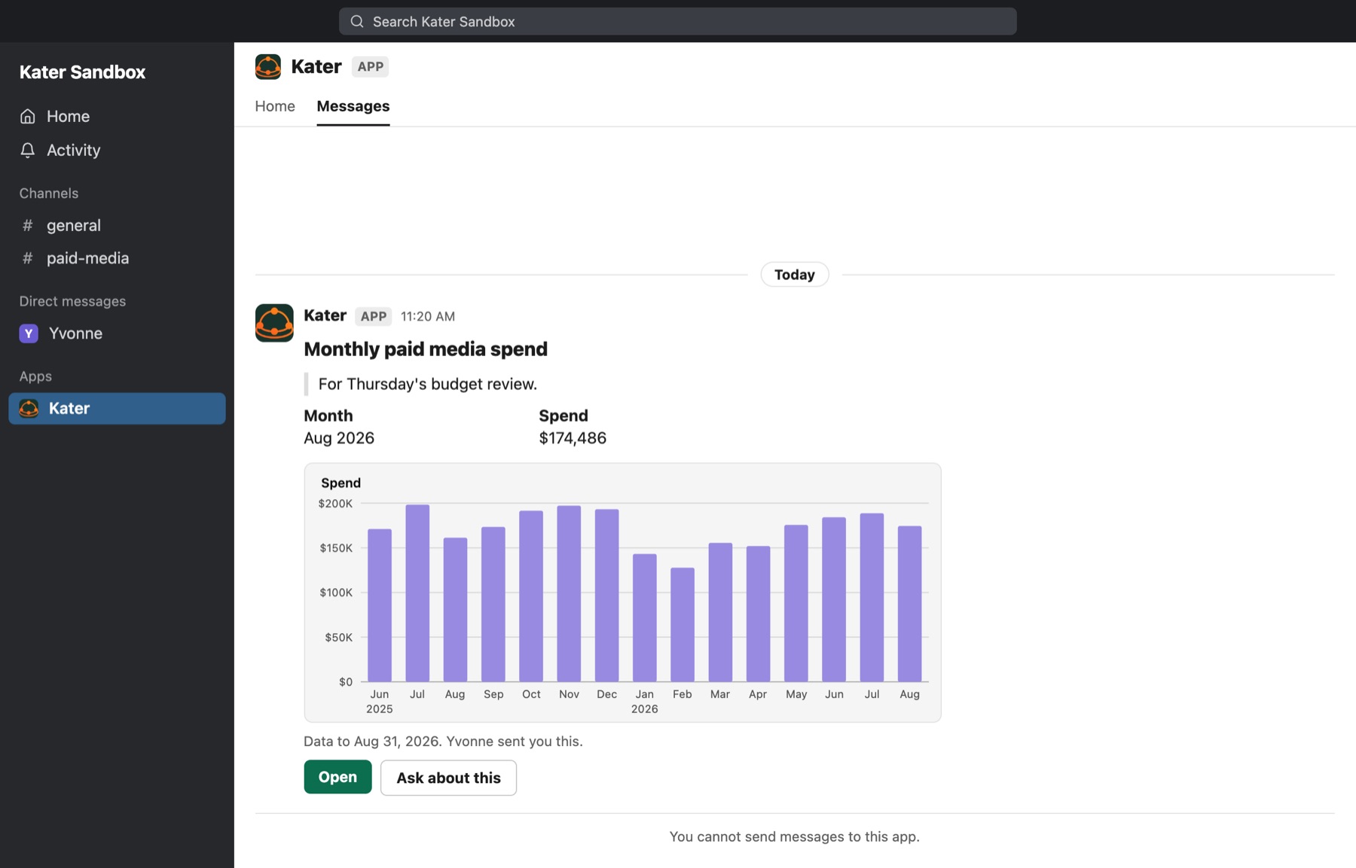Click the Today date pill

[x=795, y=275]
